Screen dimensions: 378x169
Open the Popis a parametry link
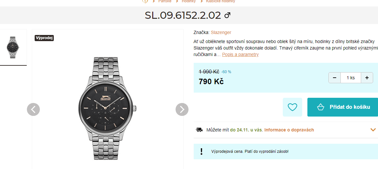[x=240, y=54]
